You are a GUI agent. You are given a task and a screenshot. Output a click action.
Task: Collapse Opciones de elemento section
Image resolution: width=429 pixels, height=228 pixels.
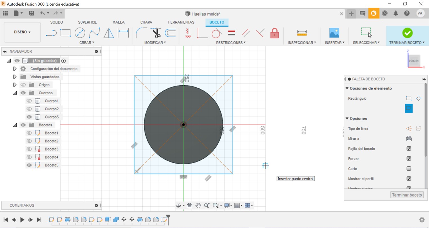[347, 88]
